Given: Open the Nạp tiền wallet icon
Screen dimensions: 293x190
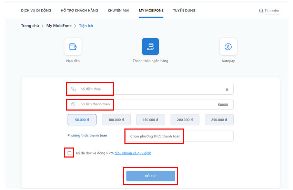Looking at the screenshot, I should tap(73, 47).
